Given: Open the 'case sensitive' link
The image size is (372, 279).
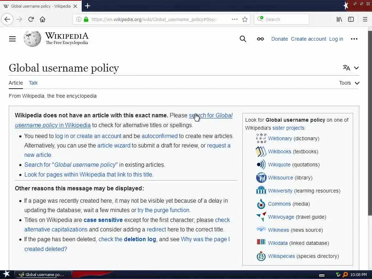Looking at the screenshot, I should [x=103, y=220].
